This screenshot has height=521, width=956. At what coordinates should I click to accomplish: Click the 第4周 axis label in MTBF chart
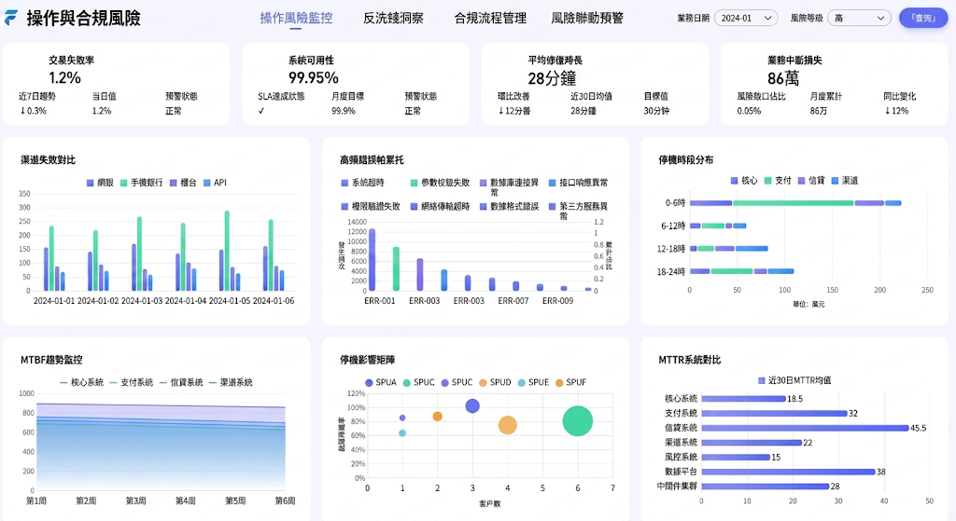pos(186,500)
